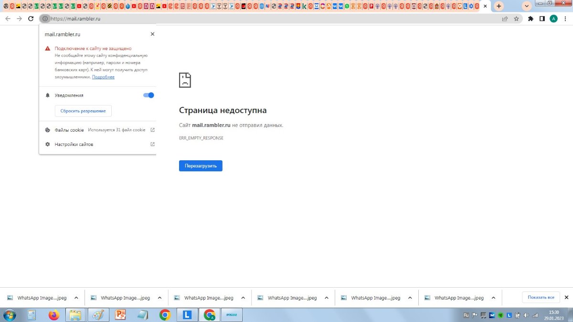Expand options for first WhatsApp Image download

pyautogui.click(x=76, y=298)
